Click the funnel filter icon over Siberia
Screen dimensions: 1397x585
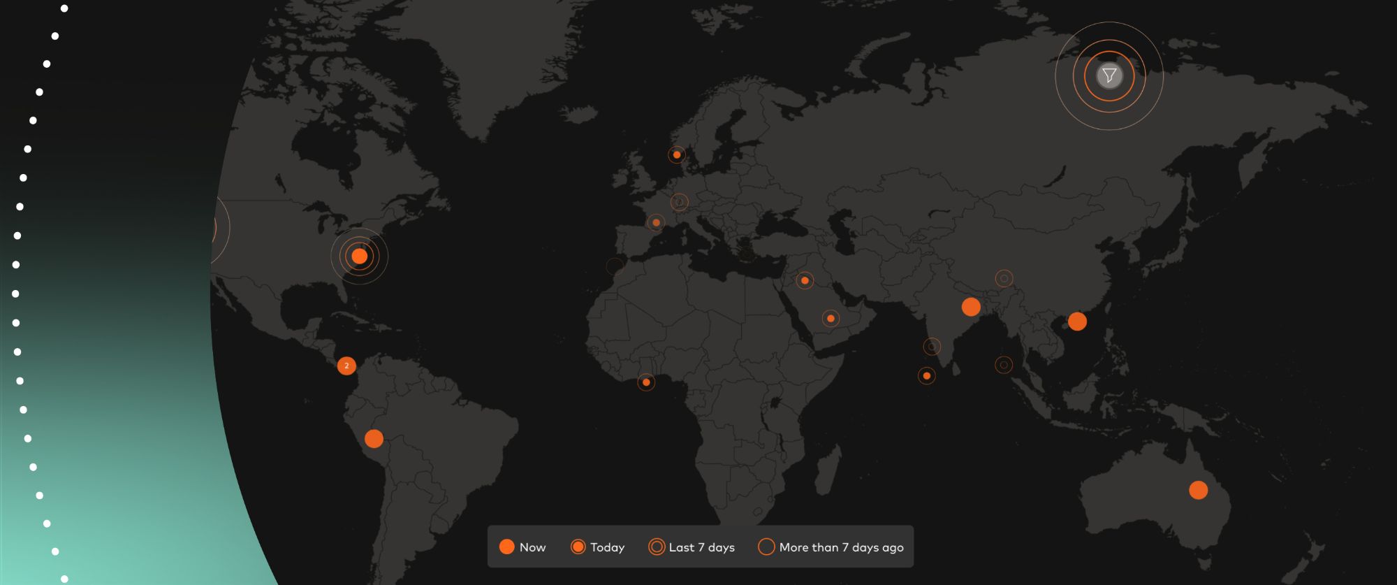click(x=1109, y=75)
